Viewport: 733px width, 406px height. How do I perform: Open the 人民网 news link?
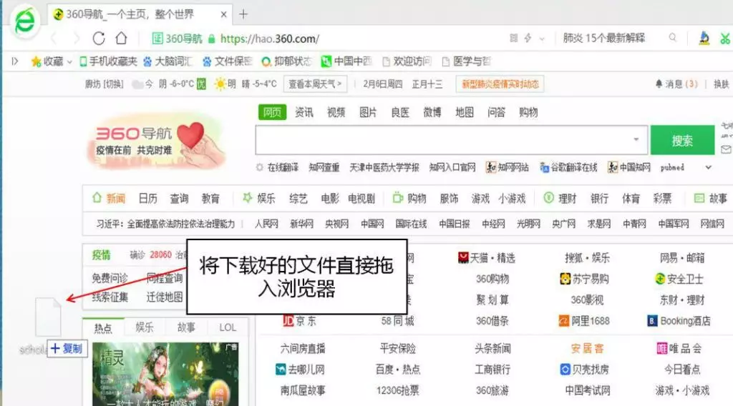pos(266,224)
